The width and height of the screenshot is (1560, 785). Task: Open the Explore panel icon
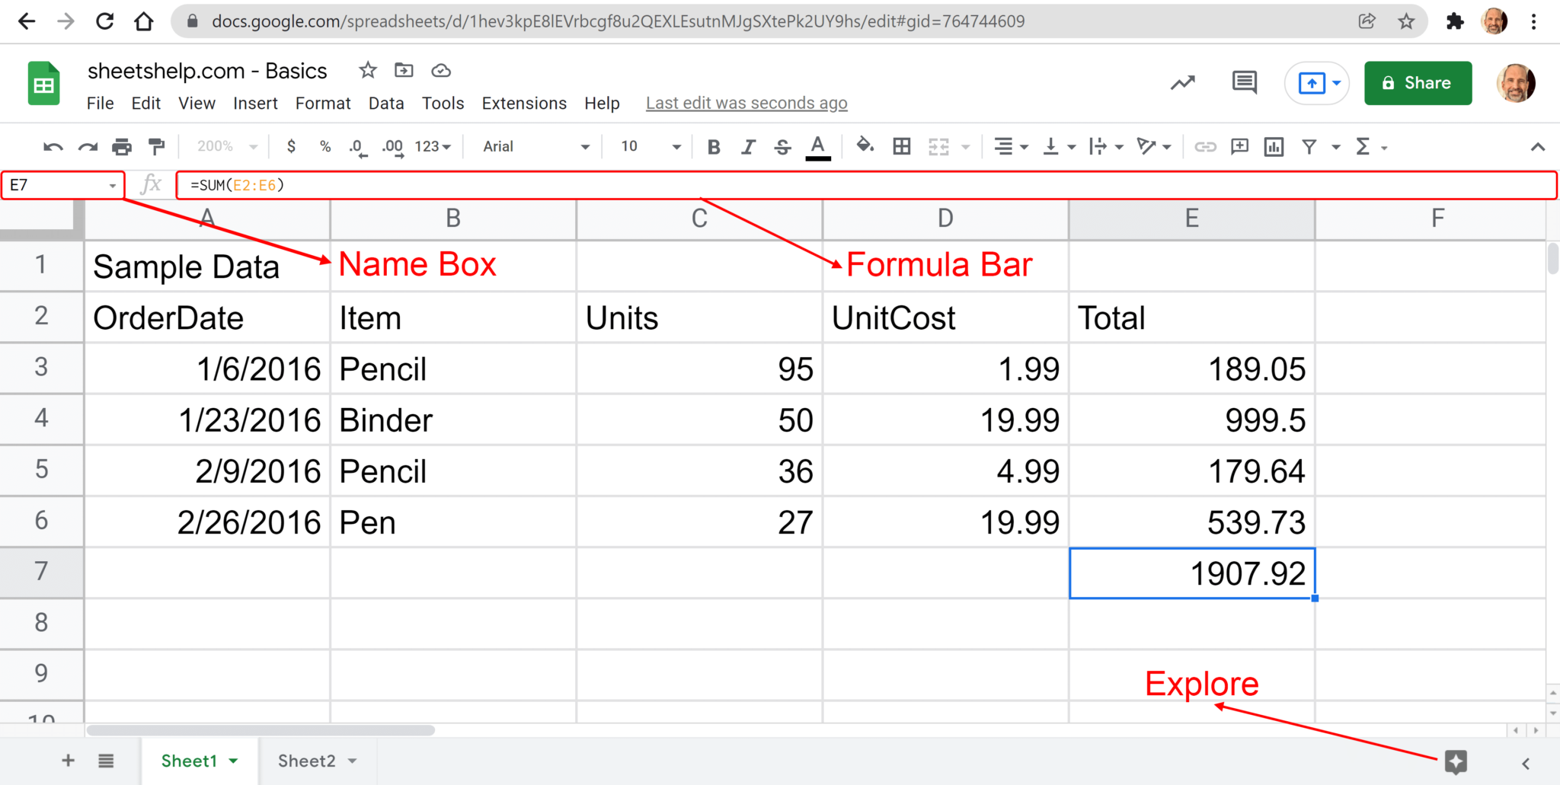(x=1457, y=761)
